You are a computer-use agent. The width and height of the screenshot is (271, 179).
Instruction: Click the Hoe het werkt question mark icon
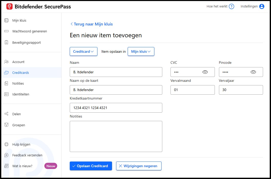tap(232, 6)
